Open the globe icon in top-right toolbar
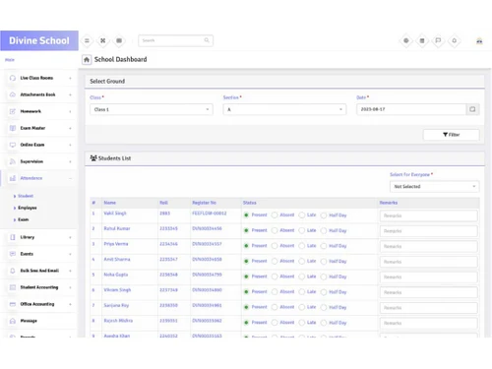Viewport: 492px width, 369px height. pyautogui.click(x=406, y=40)
